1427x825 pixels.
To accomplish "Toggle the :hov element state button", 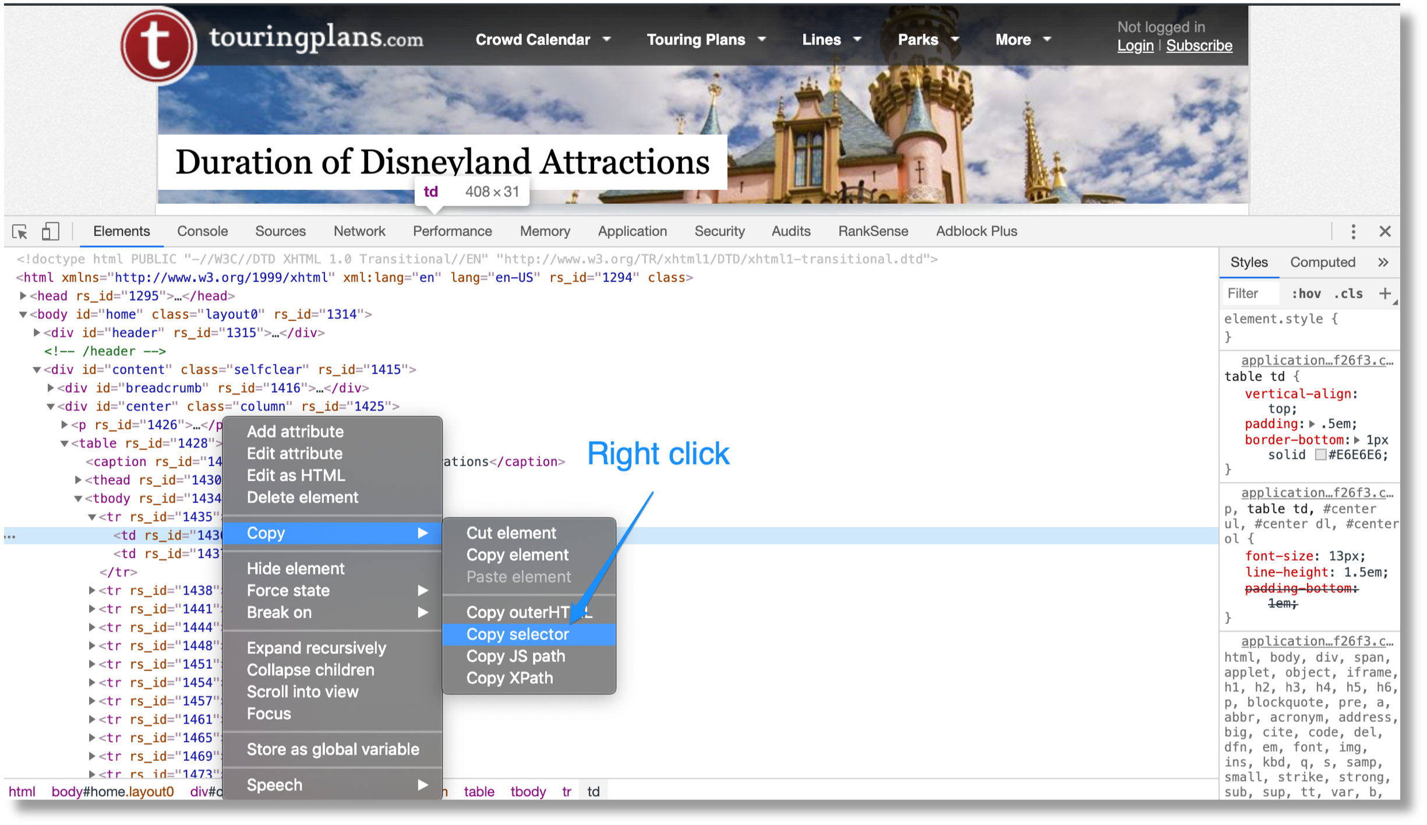I will click(x=1306, y=294).
